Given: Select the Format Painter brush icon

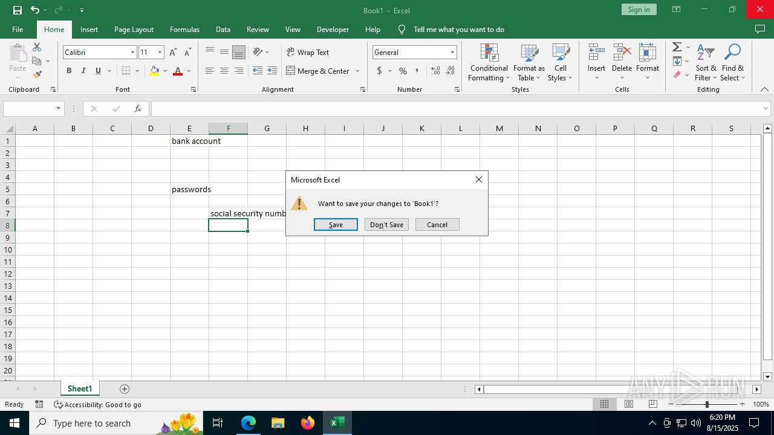Looking at the screenshot, I should click(37, 75).
